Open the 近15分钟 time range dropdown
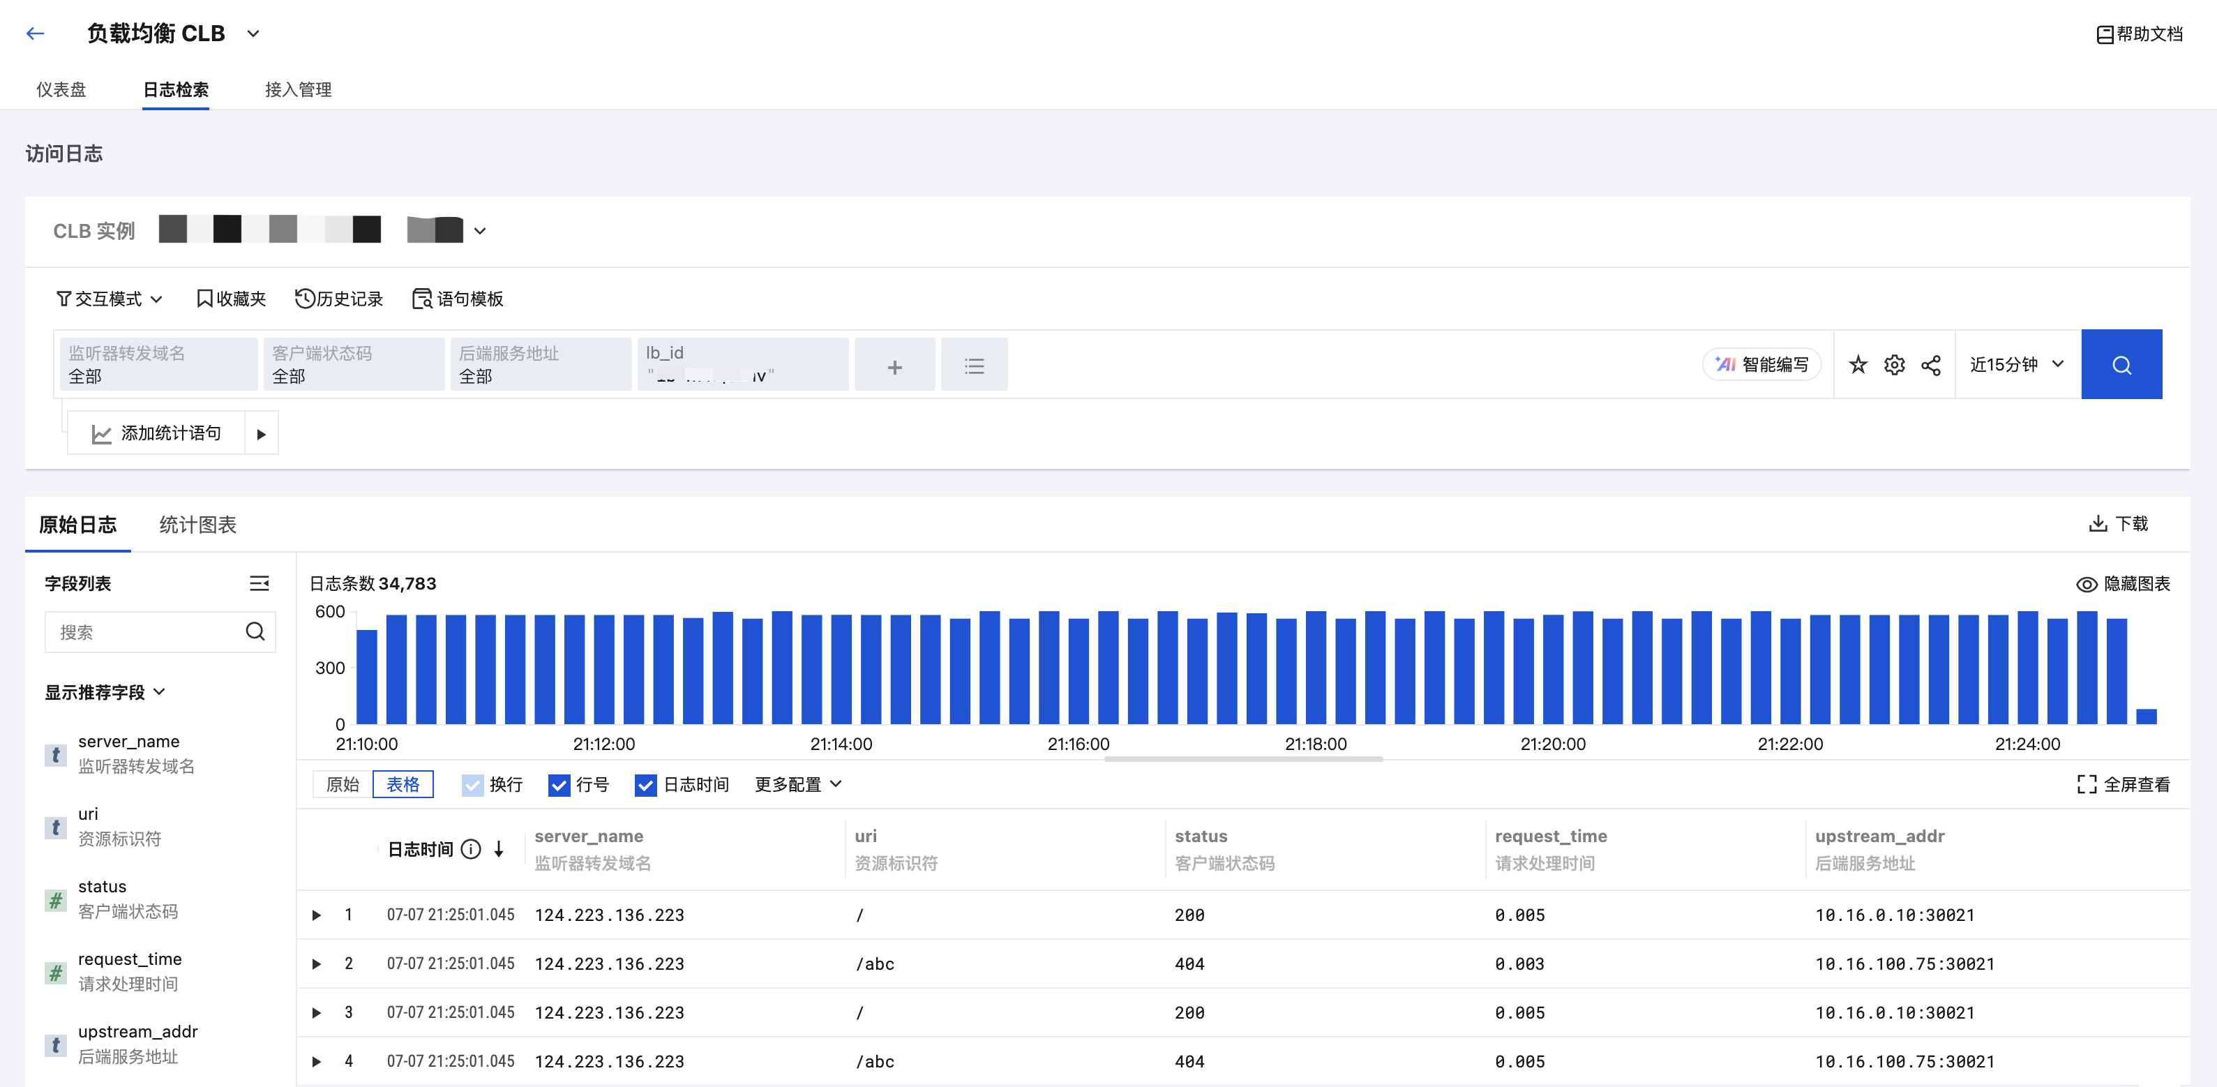The image size is (2217, 1087). click(x=2017, y=365)
